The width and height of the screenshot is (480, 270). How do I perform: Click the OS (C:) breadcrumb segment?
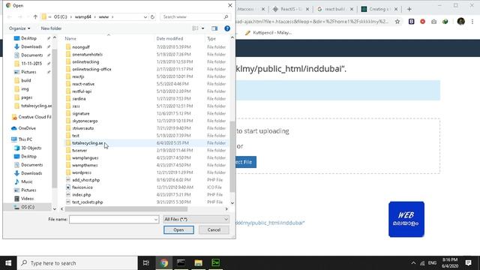coord(60,16)
